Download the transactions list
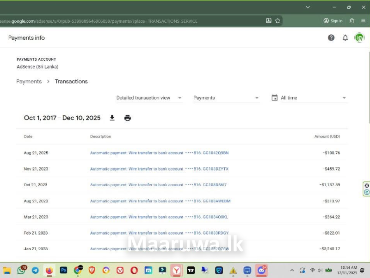 point(112,118)
